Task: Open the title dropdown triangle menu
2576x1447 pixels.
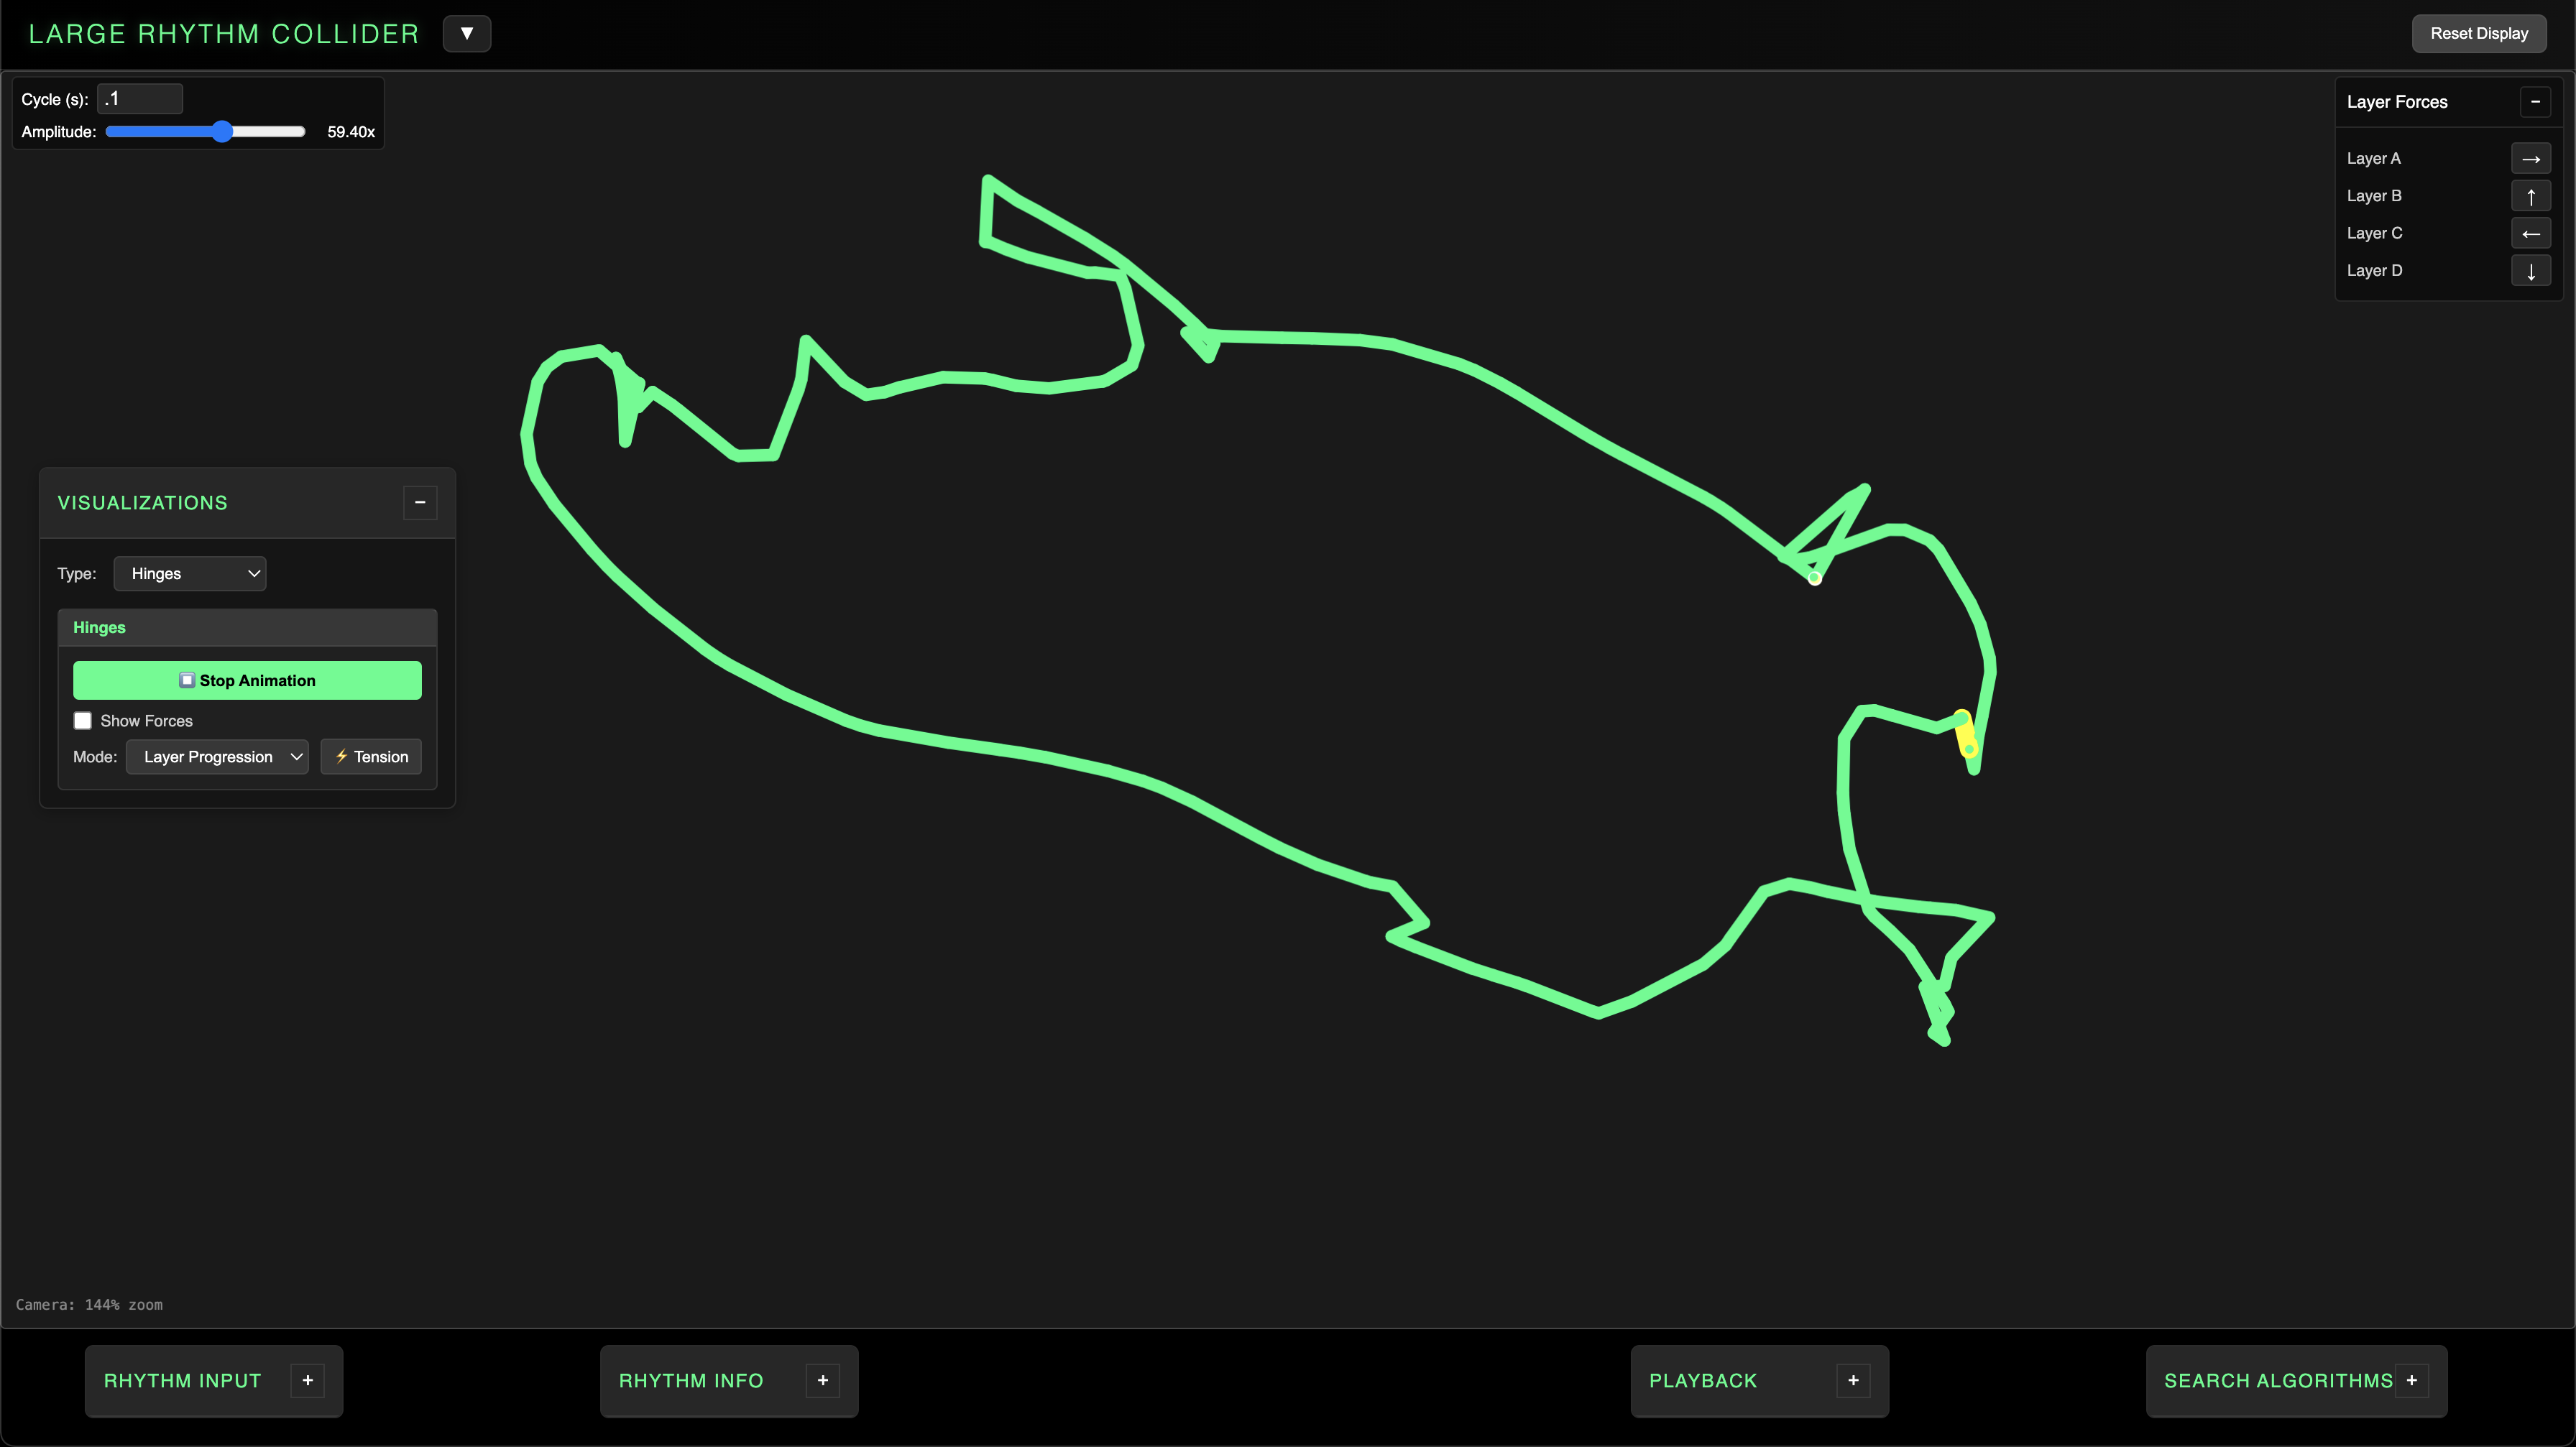Action: [x=466, y=34]
